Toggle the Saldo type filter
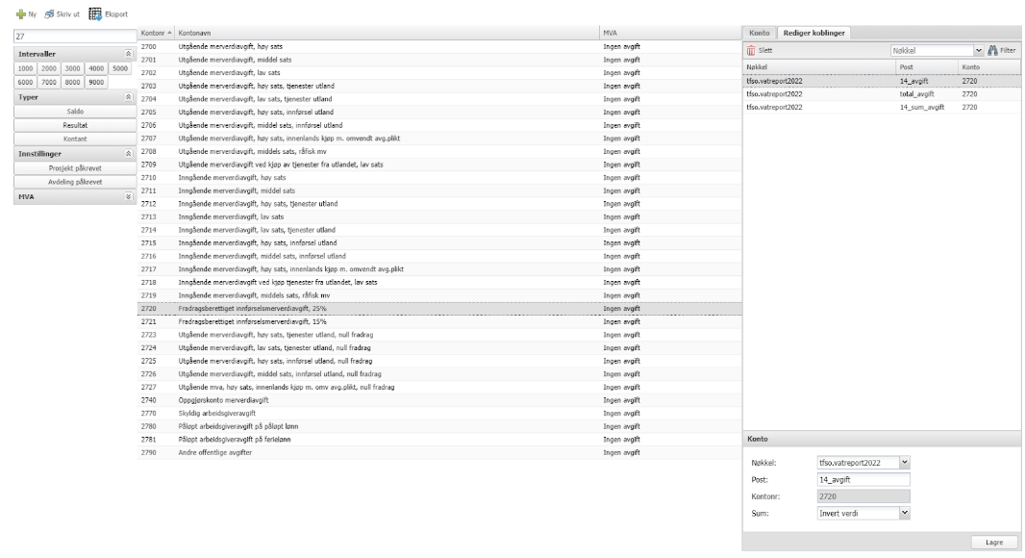This screenshot has height=558, width=1025. tap(67, 112)
